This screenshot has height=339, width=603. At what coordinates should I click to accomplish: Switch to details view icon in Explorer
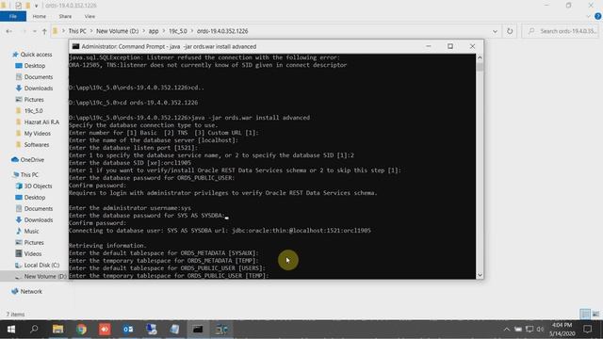[x=585, y=314]
